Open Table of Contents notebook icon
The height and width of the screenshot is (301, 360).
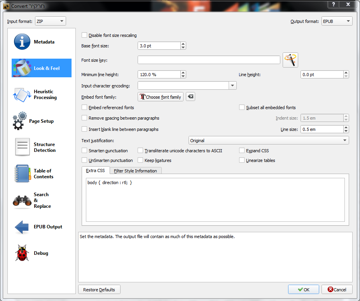(x=22, y=174)
